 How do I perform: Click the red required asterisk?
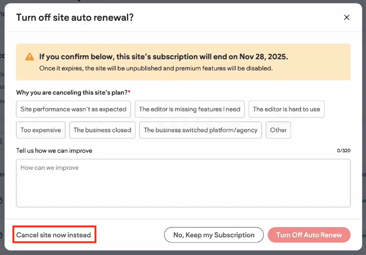[129, 91]
